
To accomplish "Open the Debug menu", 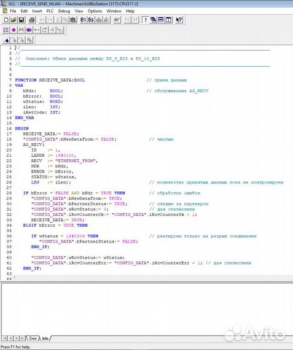I will point(64,11).
